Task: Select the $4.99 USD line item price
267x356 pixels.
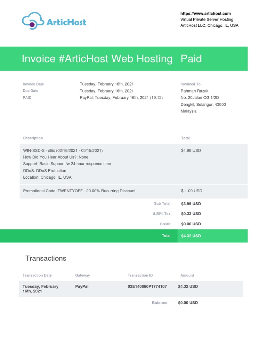Action: click(191, 151)
